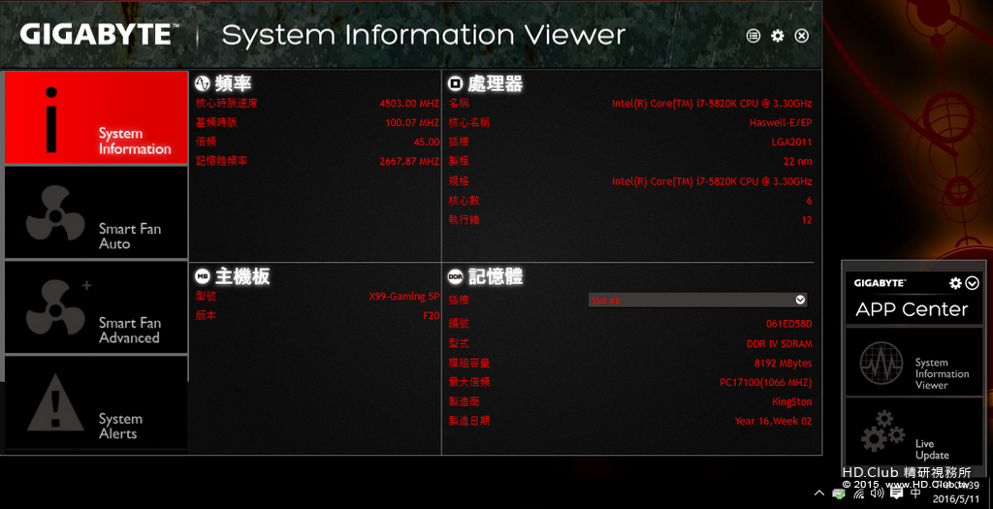The image size is (993, 509).
Task: Click the core clock value 4503.00 MHZ
Action: pyautogui.click(x=409, y=103)
